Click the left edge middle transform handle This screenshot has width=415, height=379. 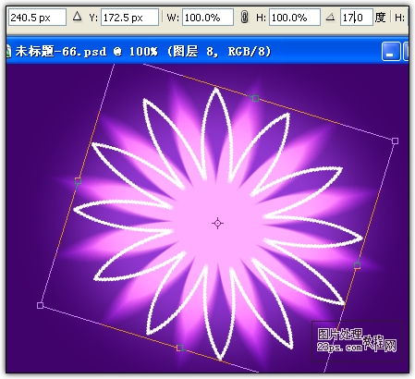[78, 180]
